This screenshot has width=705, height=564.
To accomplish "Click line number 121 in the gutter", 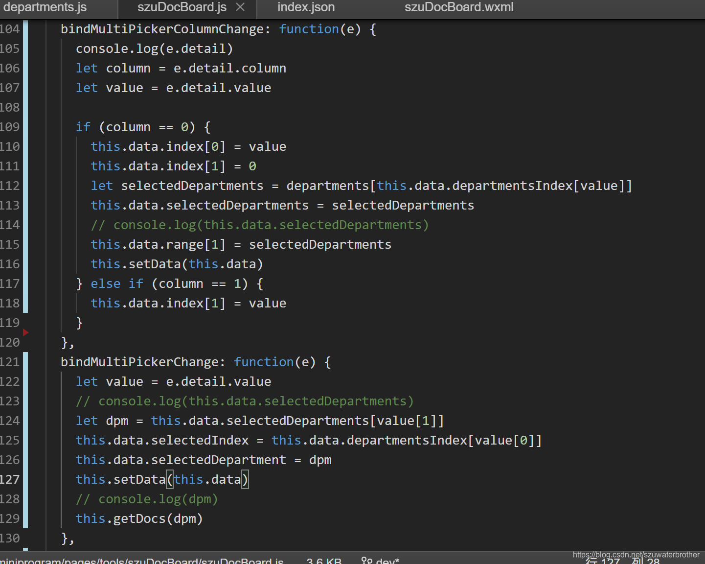I will [x=10, y=362].
